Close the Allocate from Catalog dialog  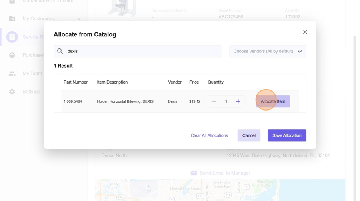click(x=305, y=32)
